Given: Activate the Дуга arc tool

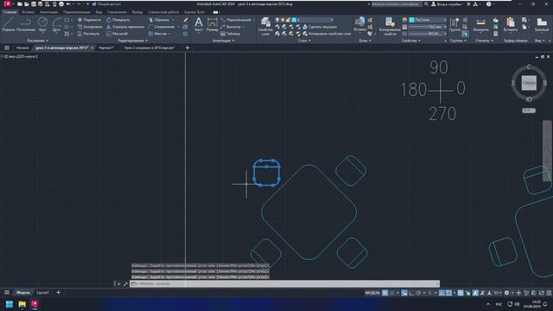Looking at the screenshot, I should 56,25.
